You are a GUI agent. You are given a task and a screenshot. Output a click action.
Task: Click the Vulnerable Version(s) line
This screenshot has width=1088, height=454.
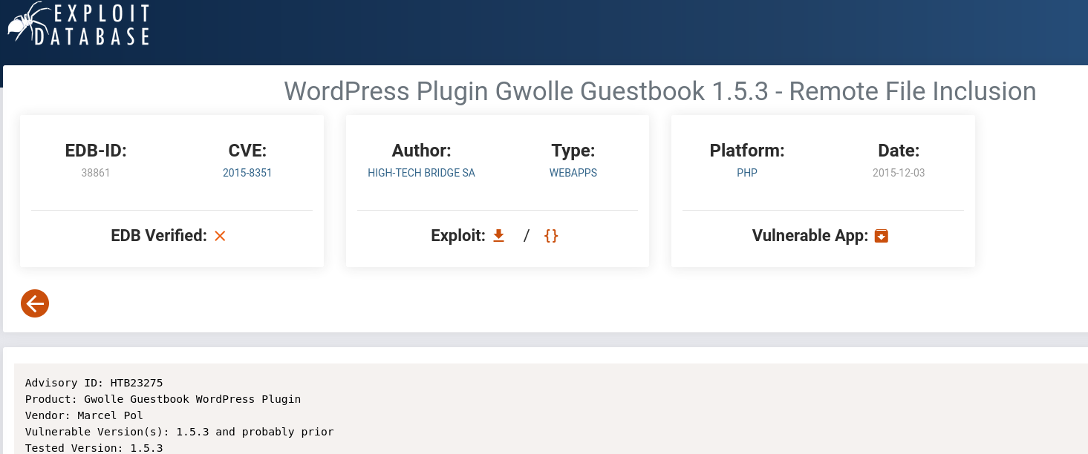point(180,432)
